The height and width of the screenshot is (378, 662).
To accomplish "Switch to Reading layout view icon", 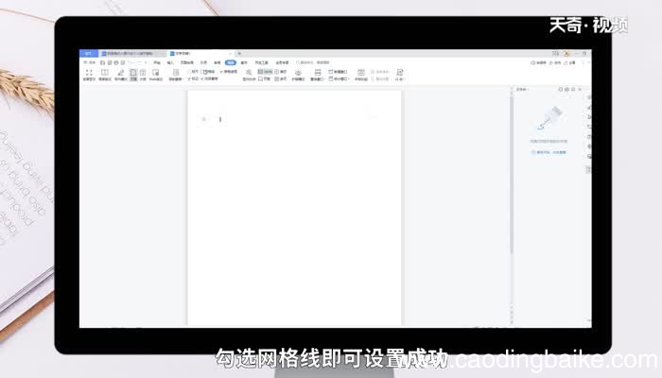I will [x=105, y=75].
